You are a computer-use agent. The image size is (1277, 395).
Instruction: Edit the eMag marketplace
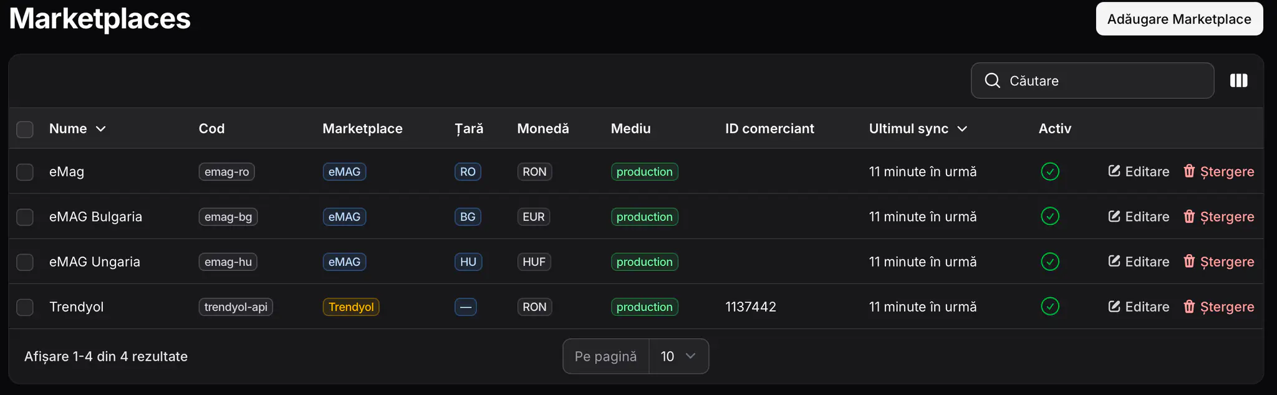pyautogui.click(x=1139, y=171)
